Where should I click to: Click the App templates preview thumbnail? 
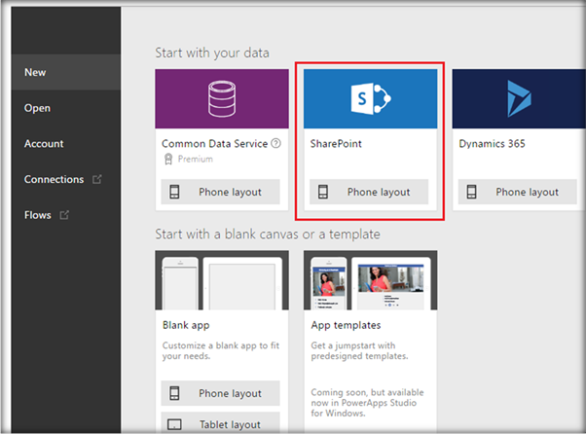coord(370,280)
